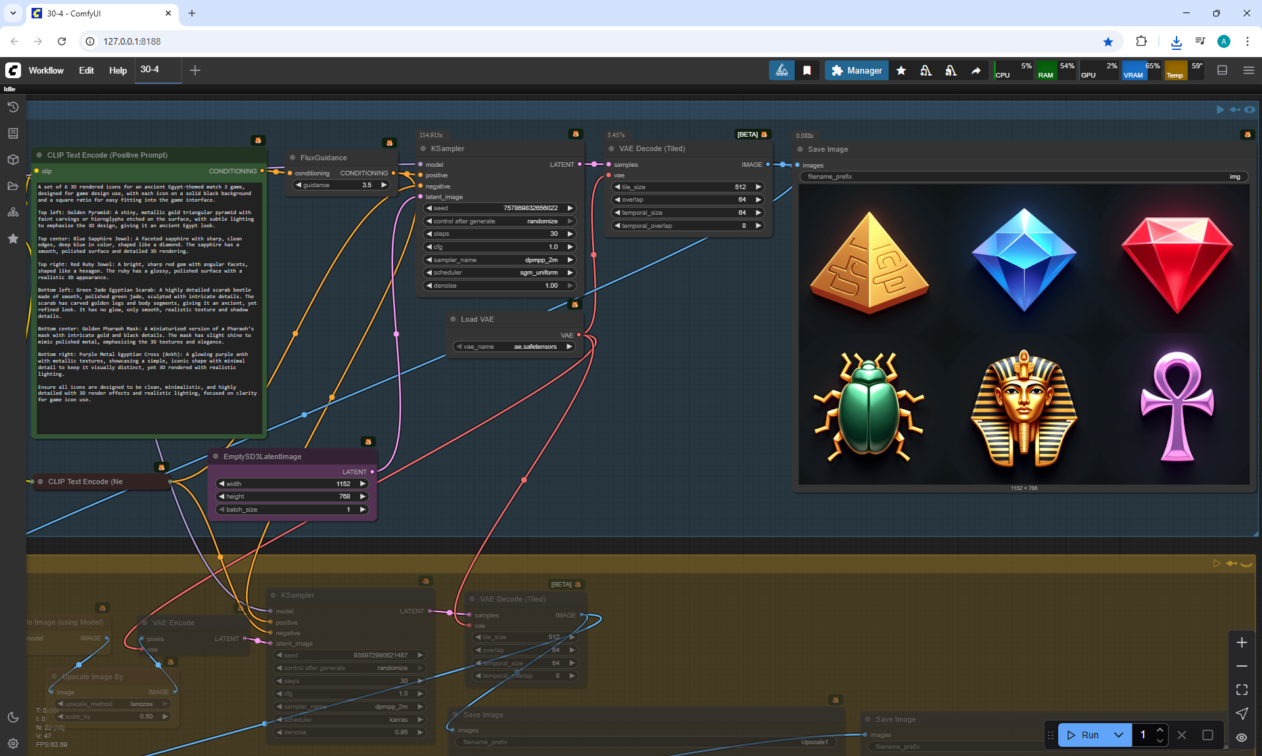Collapse the KSampler node via its dot
The height and width of the screenshot is (756, 1262).
pos(424,148)
